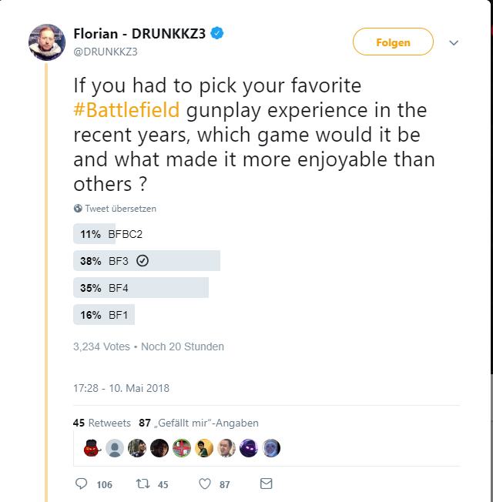Viewport: 493px width, 502px height.
Task: Share tweet via envelope message icon
Action: tap(267, 484)
